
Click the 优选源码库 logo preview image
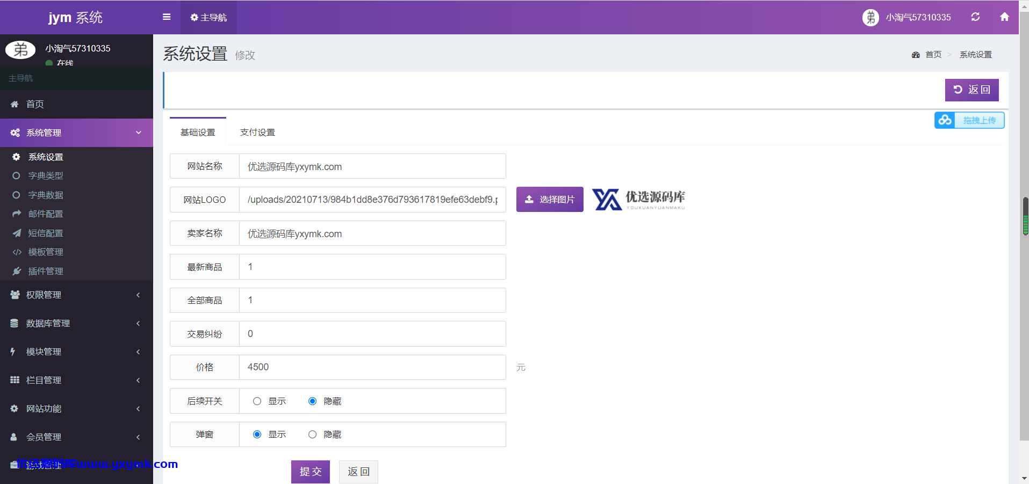click(x=638, y=200)
